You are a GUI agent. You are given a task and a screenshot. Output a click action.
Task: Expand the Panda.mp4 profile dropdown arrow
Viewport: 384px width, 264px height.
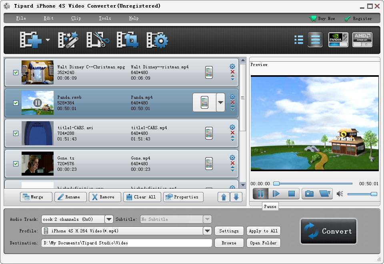pos(220,103)
